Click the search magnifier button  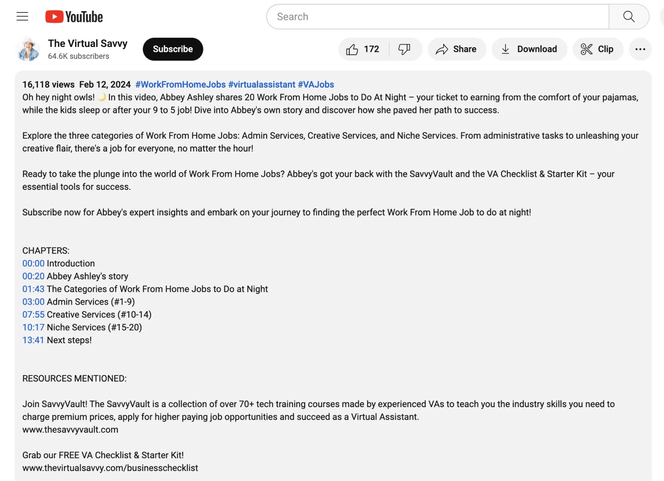(629, 17)
